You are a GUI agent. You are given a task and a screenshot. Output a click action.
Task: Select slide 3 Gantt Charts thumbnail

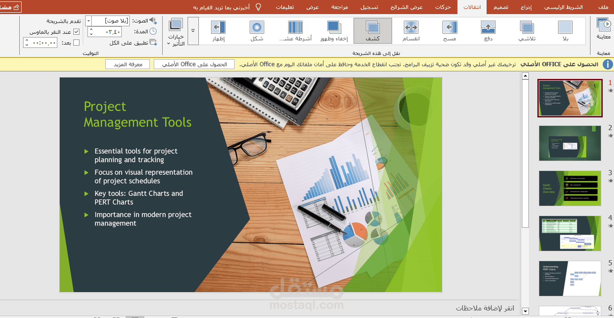[570, 188]
